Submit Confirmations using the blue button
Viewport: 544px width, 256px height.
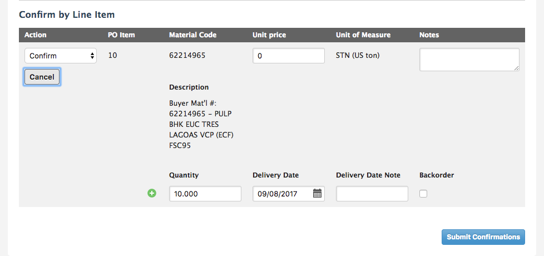coord(483,237)
